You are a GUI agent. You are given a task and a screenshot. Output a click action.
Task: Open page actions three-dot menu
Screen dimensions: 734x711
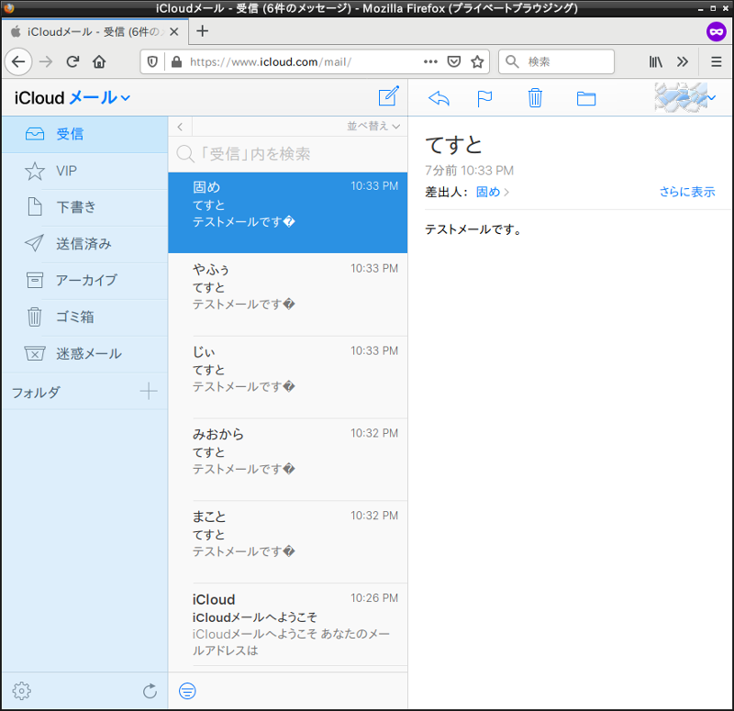(x=430, y=61)
